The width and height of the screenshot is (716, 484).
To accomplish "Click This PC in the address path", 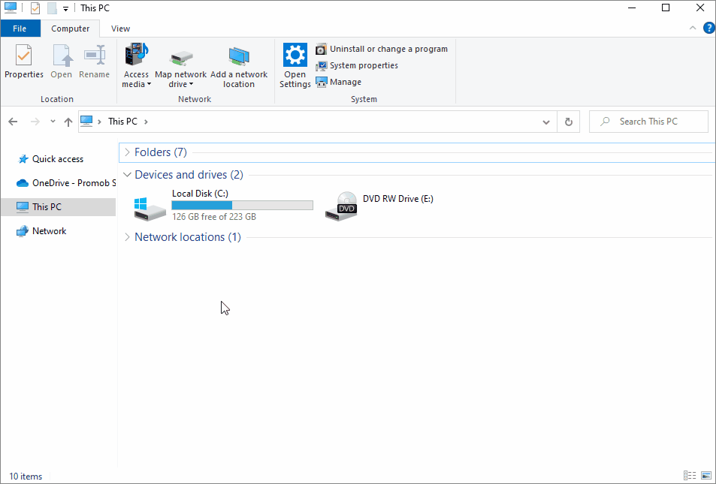I will pos(122,122).
